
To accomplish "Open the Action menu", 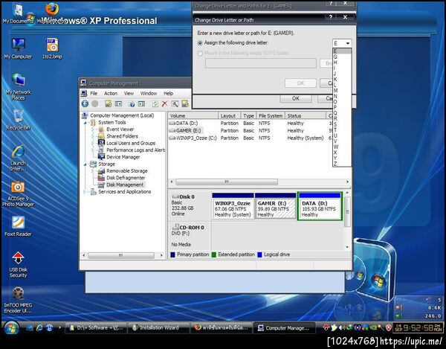I will tap(110, 93).
